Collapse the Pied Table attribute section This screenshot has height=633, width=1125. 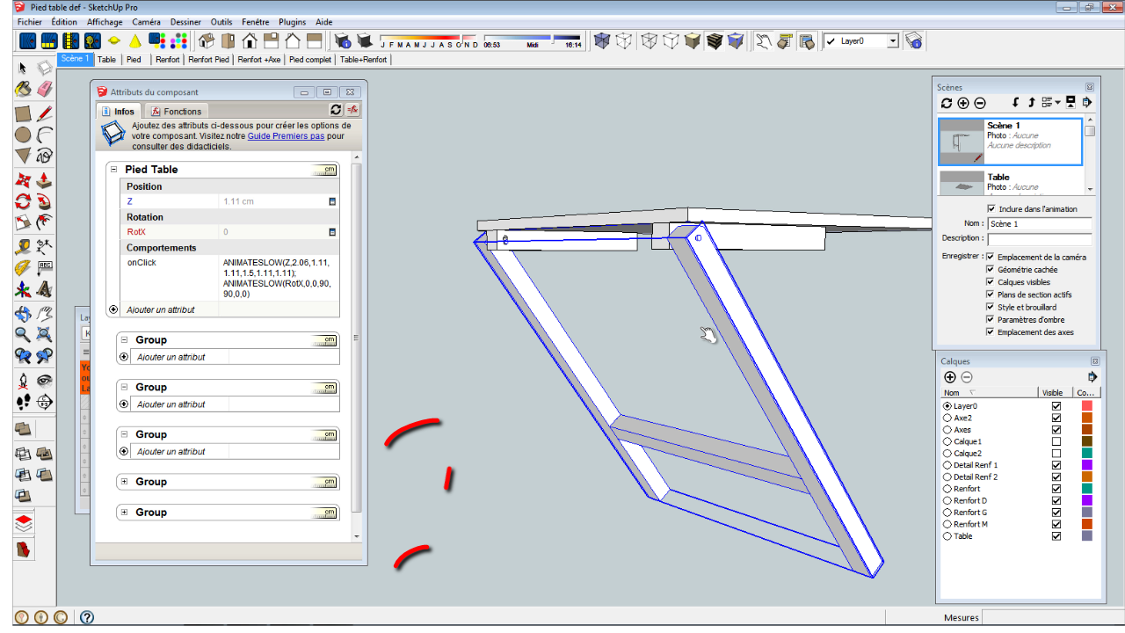coord(113,170)
